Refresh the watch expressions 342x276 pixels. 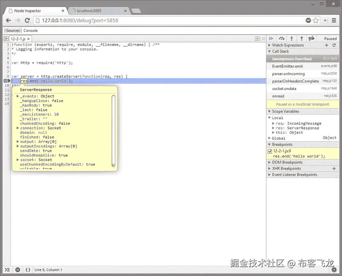pyautogui.click(x=334, y=45)
